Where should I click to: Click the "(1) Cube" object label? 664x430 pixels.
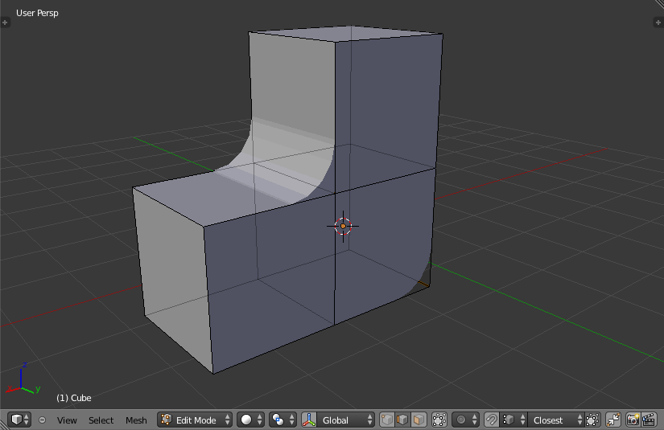click(x=74, y=398)
